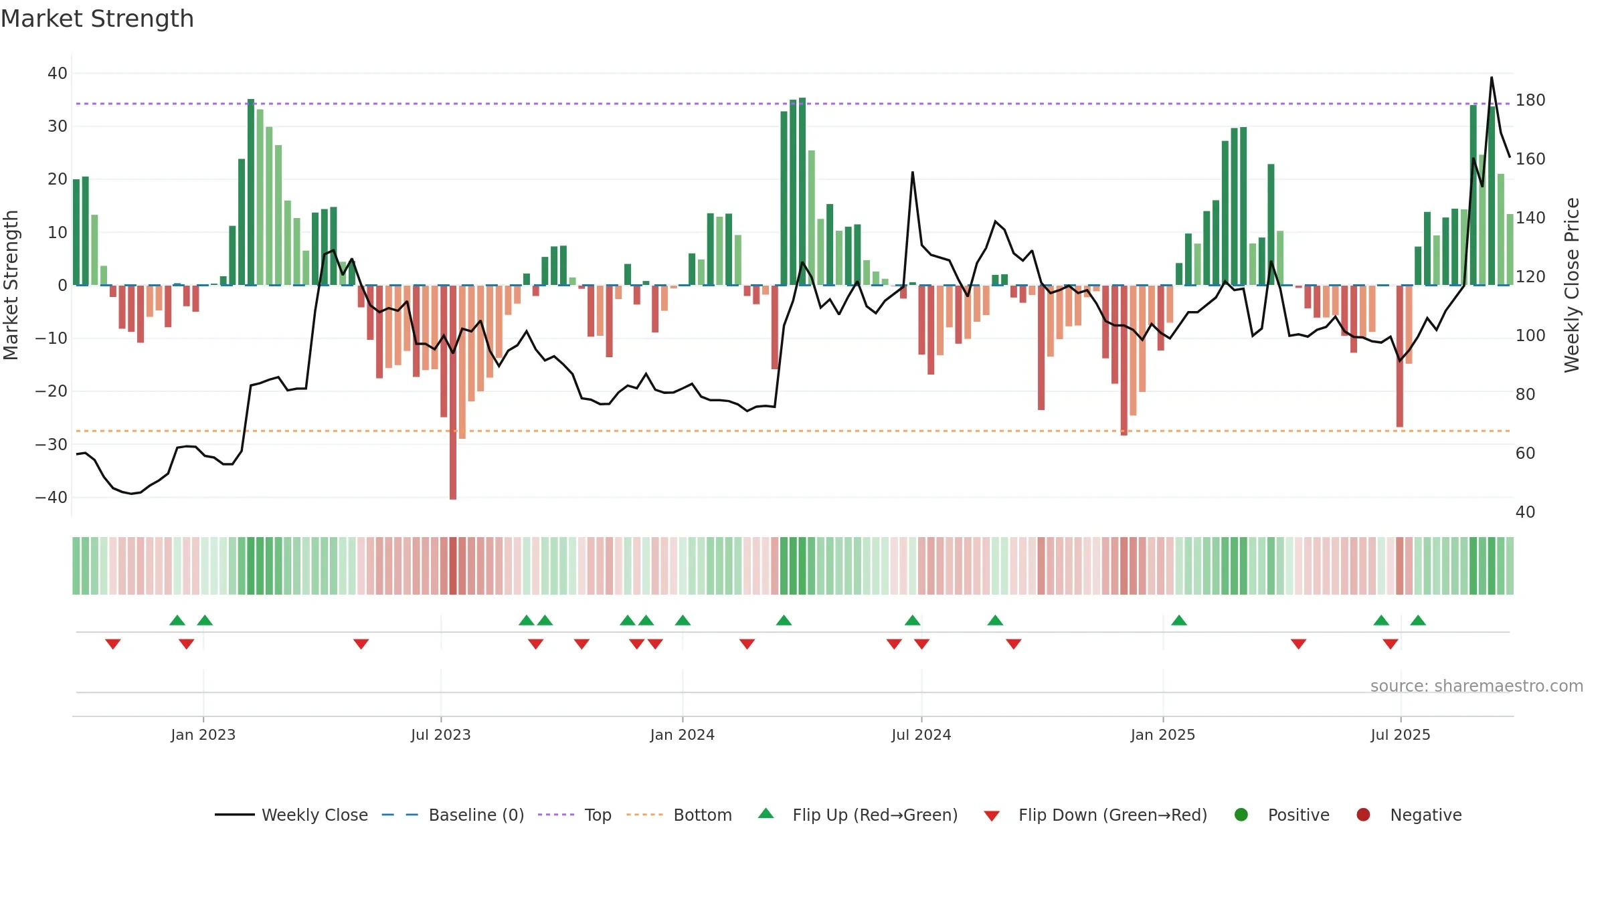This screenshot has height=903, width=1606.
Task: Toggle the Weekly Close legend entry
Action: coord(291,815)
